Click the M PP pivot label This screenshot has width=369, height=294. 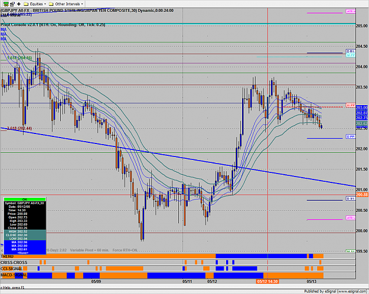pyautogui.click(x=351, y=55)
